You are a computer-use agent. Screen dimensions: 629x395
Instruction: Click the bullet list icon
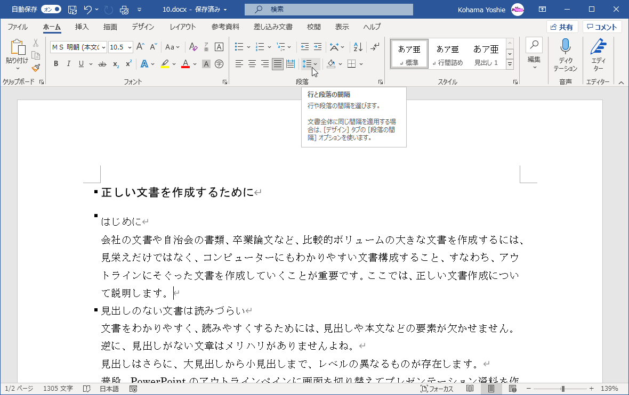click(x=239, y=47)
